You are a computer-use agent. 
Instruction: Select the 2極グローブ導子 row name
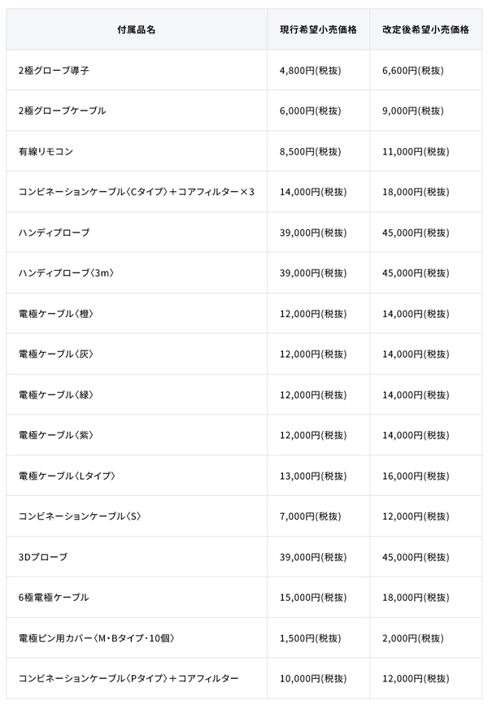(x=54, y=70)
